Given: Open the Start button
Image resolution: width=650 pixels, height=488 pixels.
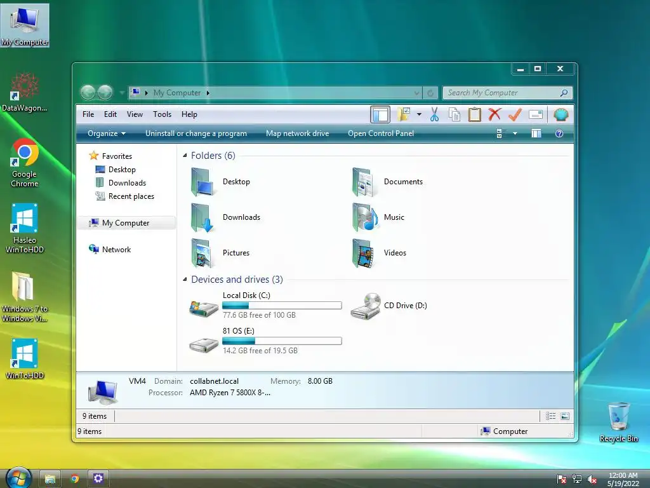Looking at the screenshot, I should tap(18, 478).
